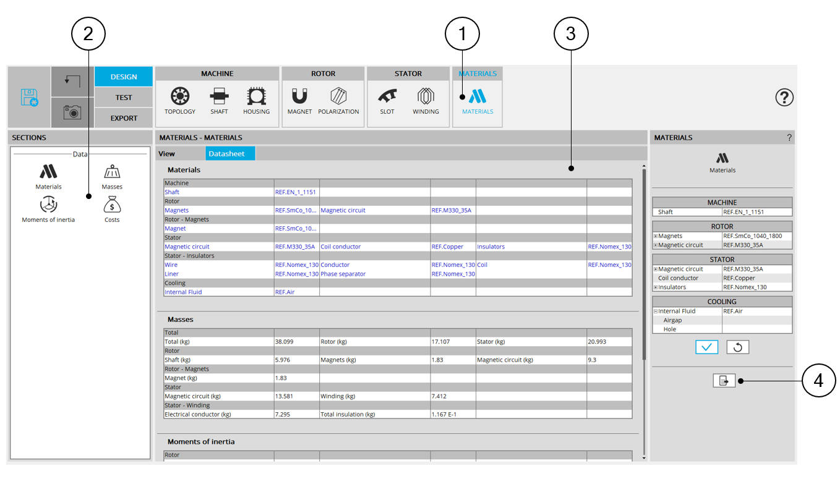Click the camera screenshot icon

72,112
